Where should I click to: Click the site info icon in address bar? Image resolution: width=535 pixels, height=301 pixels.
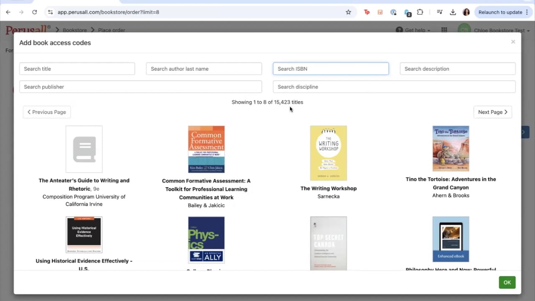(50, 12)
